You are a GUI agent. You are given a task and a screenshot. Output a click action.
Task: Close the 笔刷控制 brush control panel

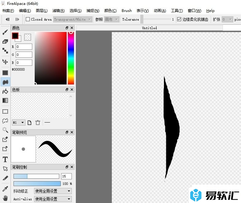click(x=72, y=167)
